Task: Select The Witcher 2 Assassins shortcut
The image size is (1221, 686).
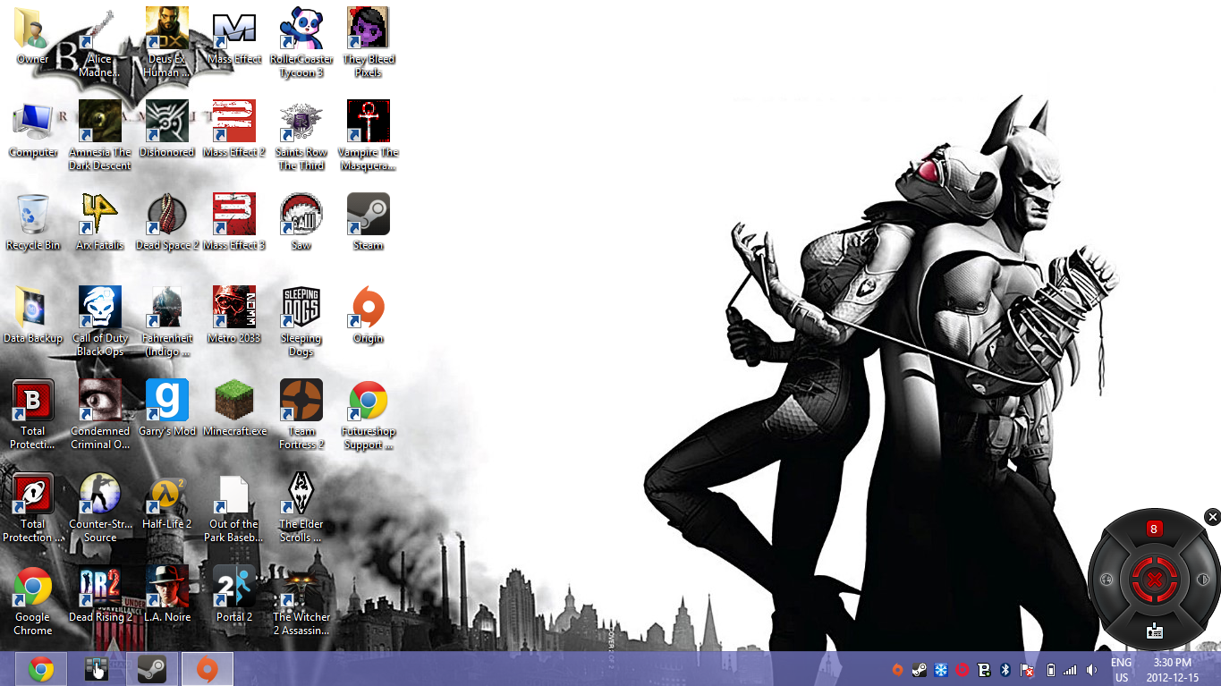Action: [x=301, y=601]
